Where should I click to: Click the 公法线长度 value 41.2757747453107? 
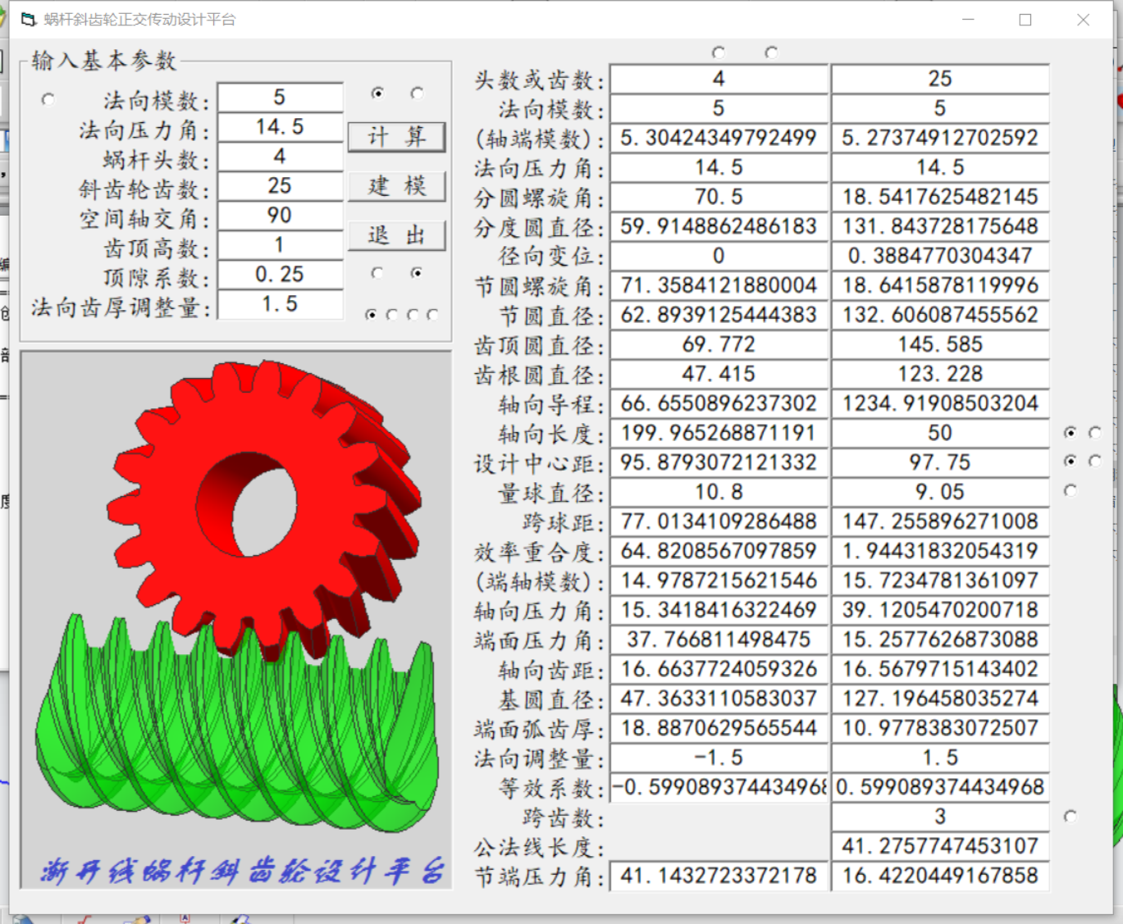[x=940, y=846]
